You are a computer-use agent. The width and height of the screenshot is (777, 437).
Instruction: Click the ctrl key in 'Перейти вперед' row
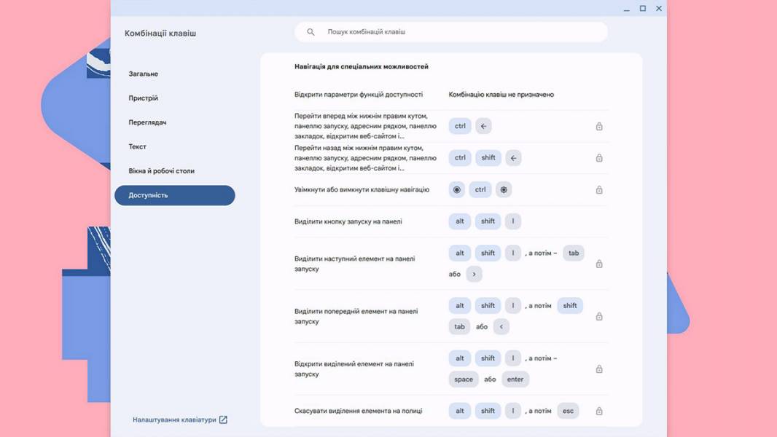point(461,126)
